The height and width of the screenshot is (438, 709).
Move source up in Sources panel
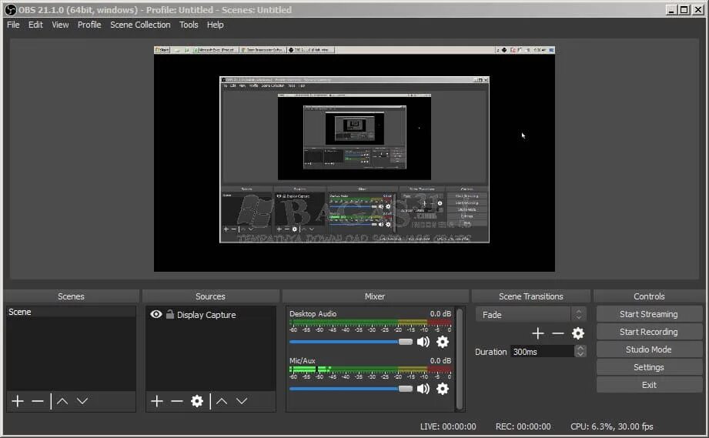(222, 401)
